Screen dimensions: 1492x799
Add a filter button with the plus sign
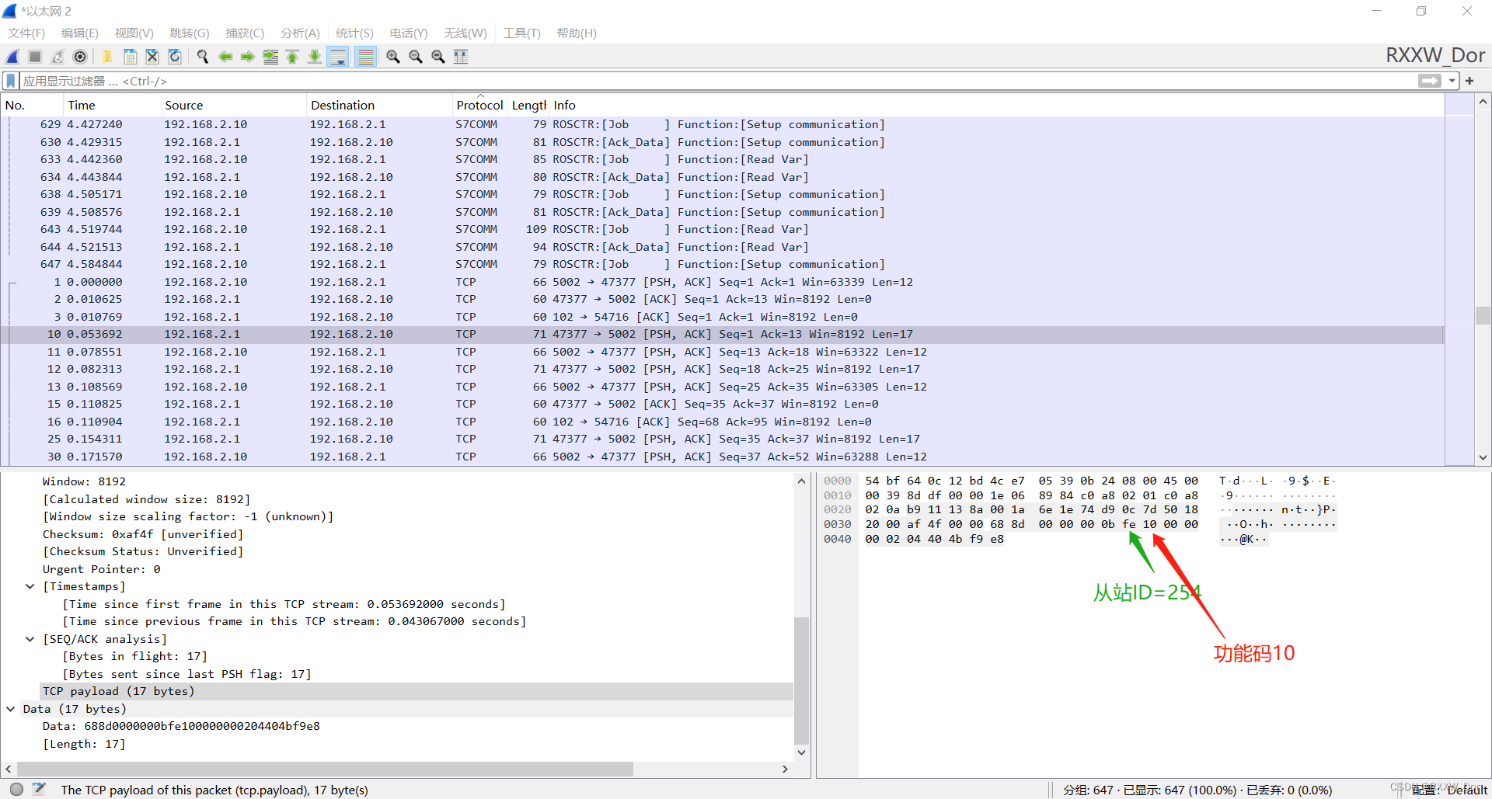(x=1469, y=81)
